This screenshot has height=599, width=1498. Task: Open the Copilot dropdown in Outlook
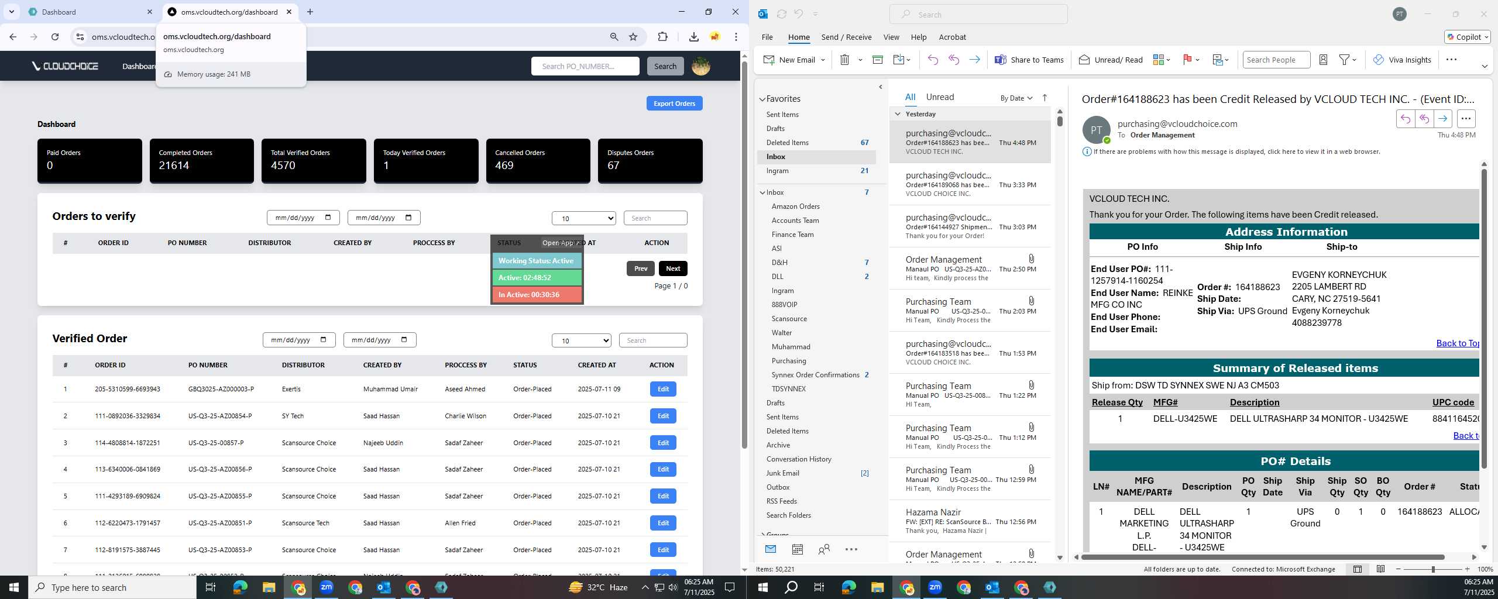pos(1467,37)
